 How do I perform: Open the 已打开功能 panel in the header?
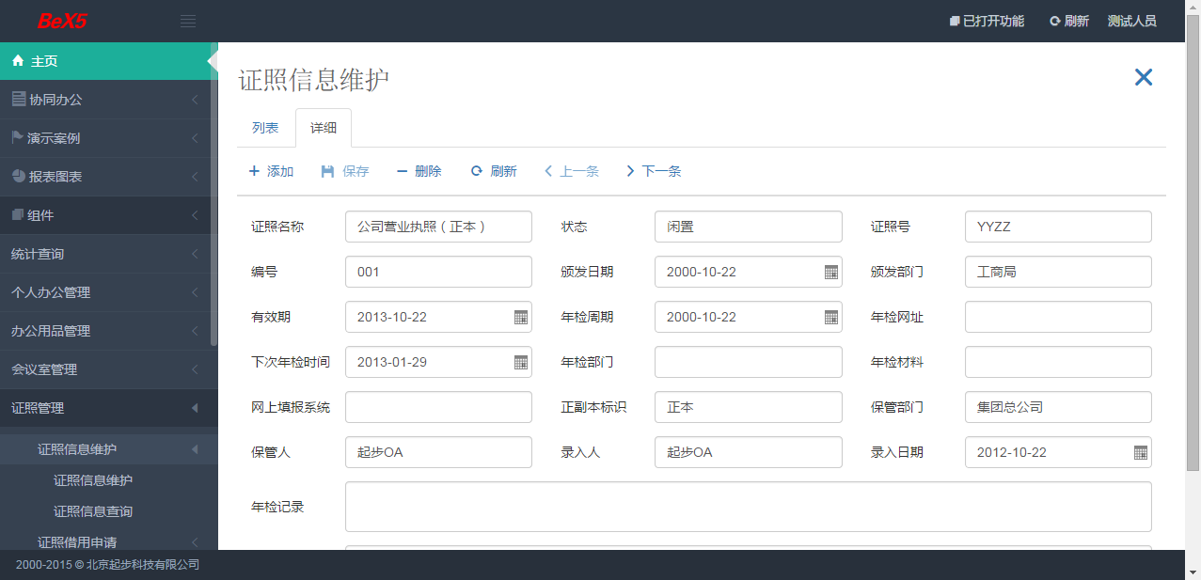click(x=986, y=20)
